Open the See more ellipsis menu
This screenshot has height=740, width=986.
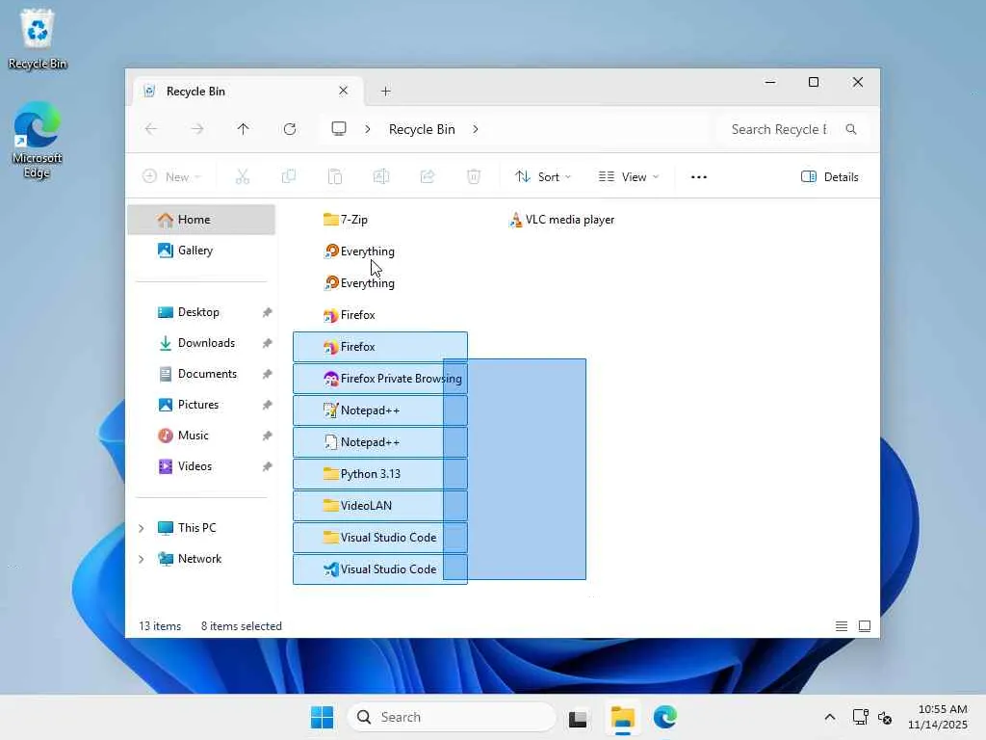[699, 177]
